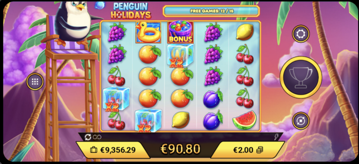359x164 pixels.
Task: Click the watermelon slice symbol
Action: pyautogui.click(x=244, y=120)
